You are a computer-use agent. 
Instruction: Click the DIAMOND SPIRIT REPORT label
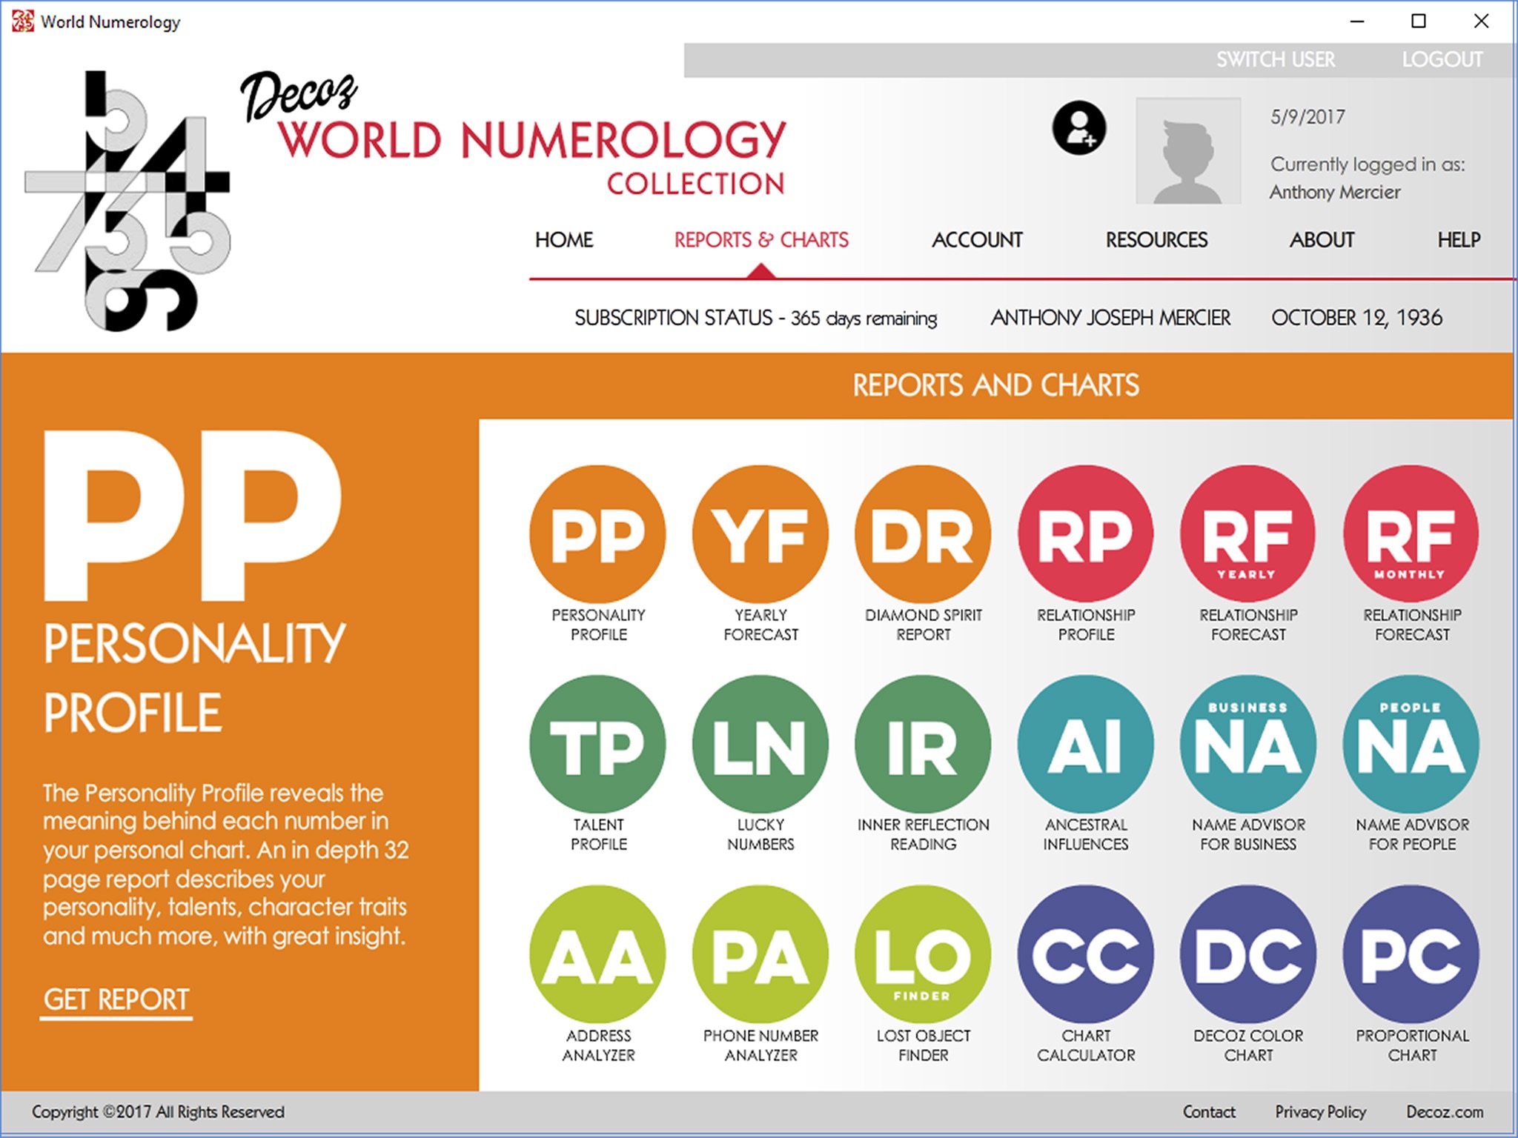pyautogui.click(x=924, y=625)
